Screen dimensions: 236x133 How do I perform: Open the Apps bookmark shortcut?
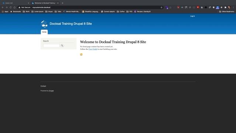click(x=5, y=11)
